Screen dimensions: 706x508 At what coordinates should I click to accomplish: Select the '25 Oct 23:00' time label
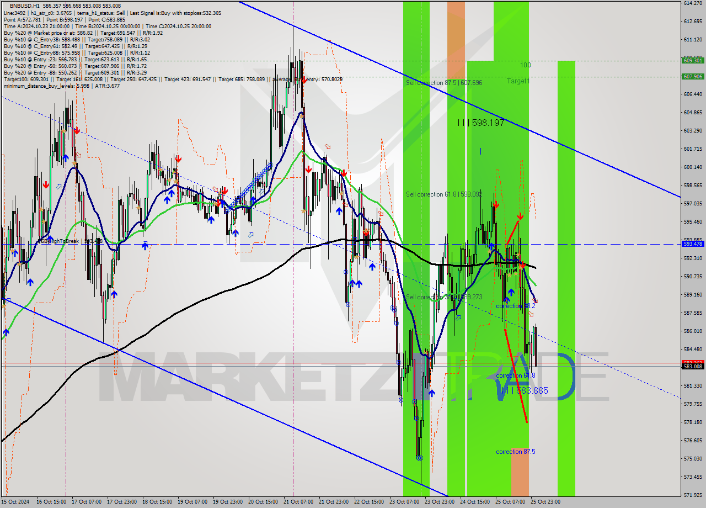(x=545, y=502)
